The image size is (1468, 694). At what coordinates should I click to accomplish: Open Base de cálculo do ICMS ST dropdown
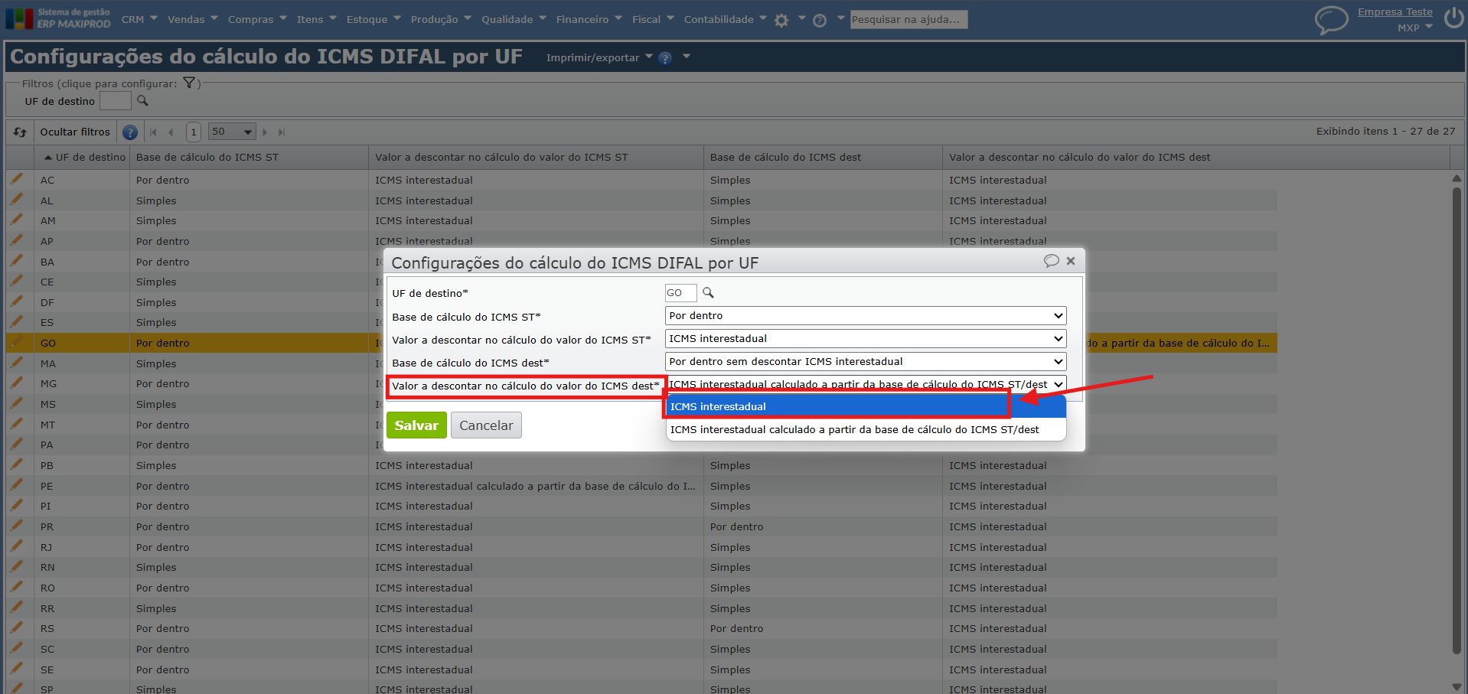[866, 315]
